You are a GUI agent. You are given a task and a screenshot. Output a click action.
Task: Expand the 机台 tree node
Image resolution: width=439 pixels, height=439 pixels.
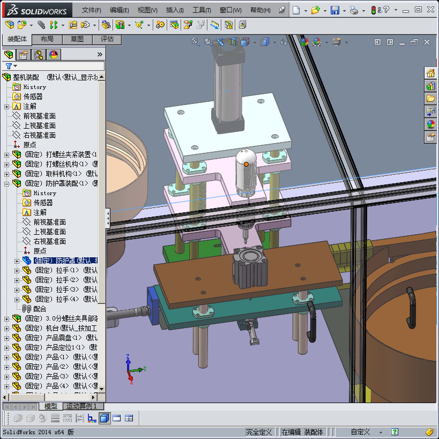pyautogui.click(x=7, y=329)
